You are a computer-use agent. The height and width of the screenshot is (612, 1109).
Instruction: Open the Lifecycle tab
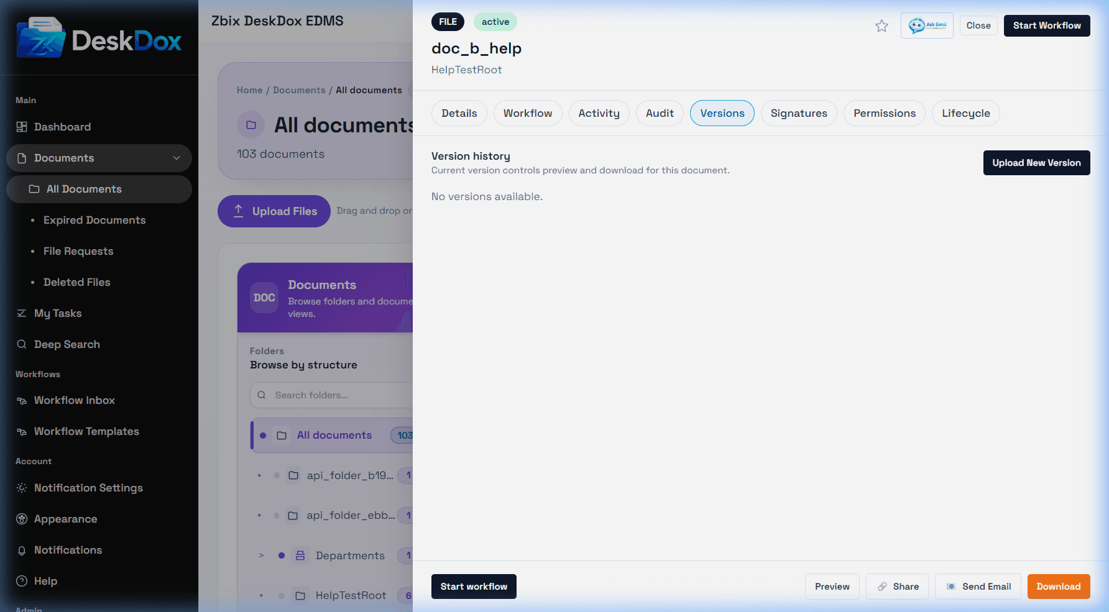966,113
